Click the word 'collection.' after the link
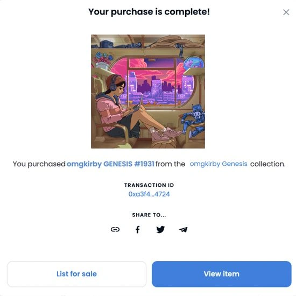296x296 pixels. click(268, 164)
